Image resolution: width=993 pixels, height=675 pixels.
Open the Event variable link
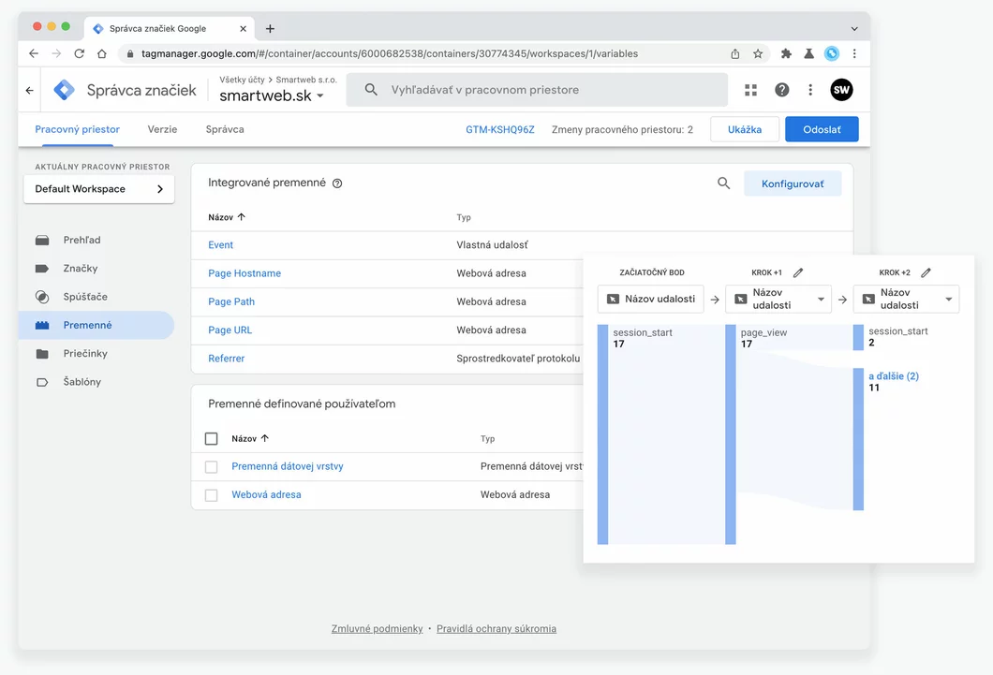tap(220, 245)
